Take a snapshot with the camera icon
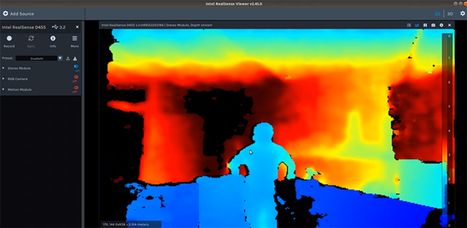Image resolution: width=467 pixels, height=228 pixels. point(433,25)
